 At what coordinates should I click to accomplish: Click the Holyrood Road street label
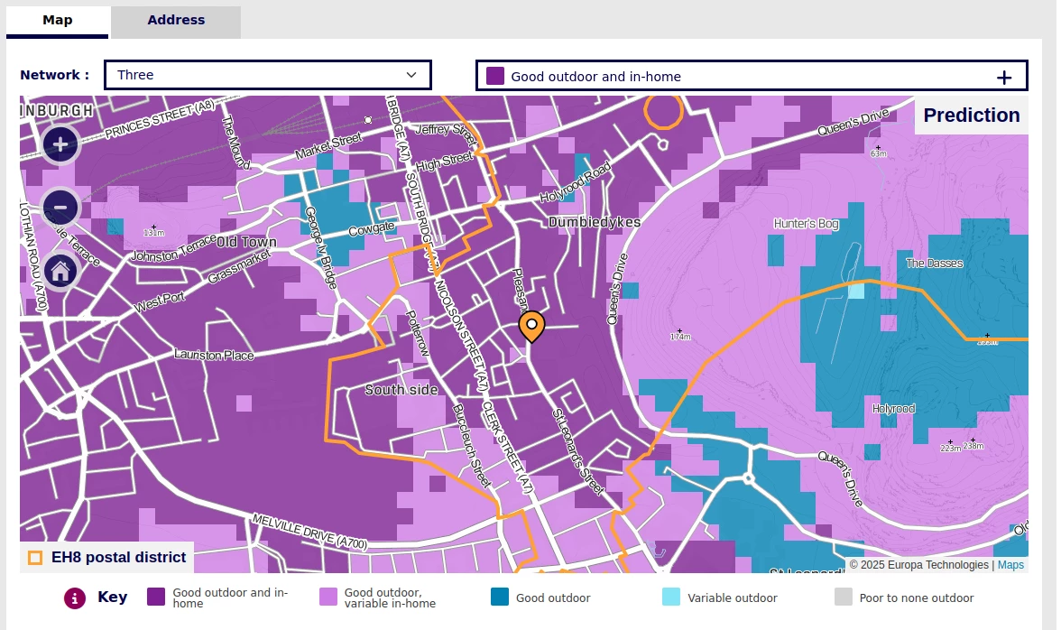point(576,181)
